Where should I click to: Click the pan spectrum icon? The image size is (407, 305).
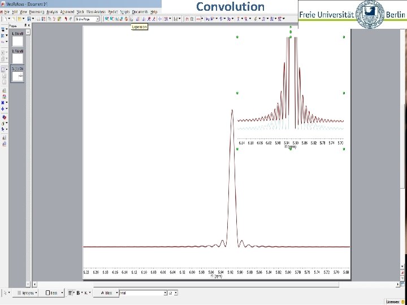click(x=126, y=19)
